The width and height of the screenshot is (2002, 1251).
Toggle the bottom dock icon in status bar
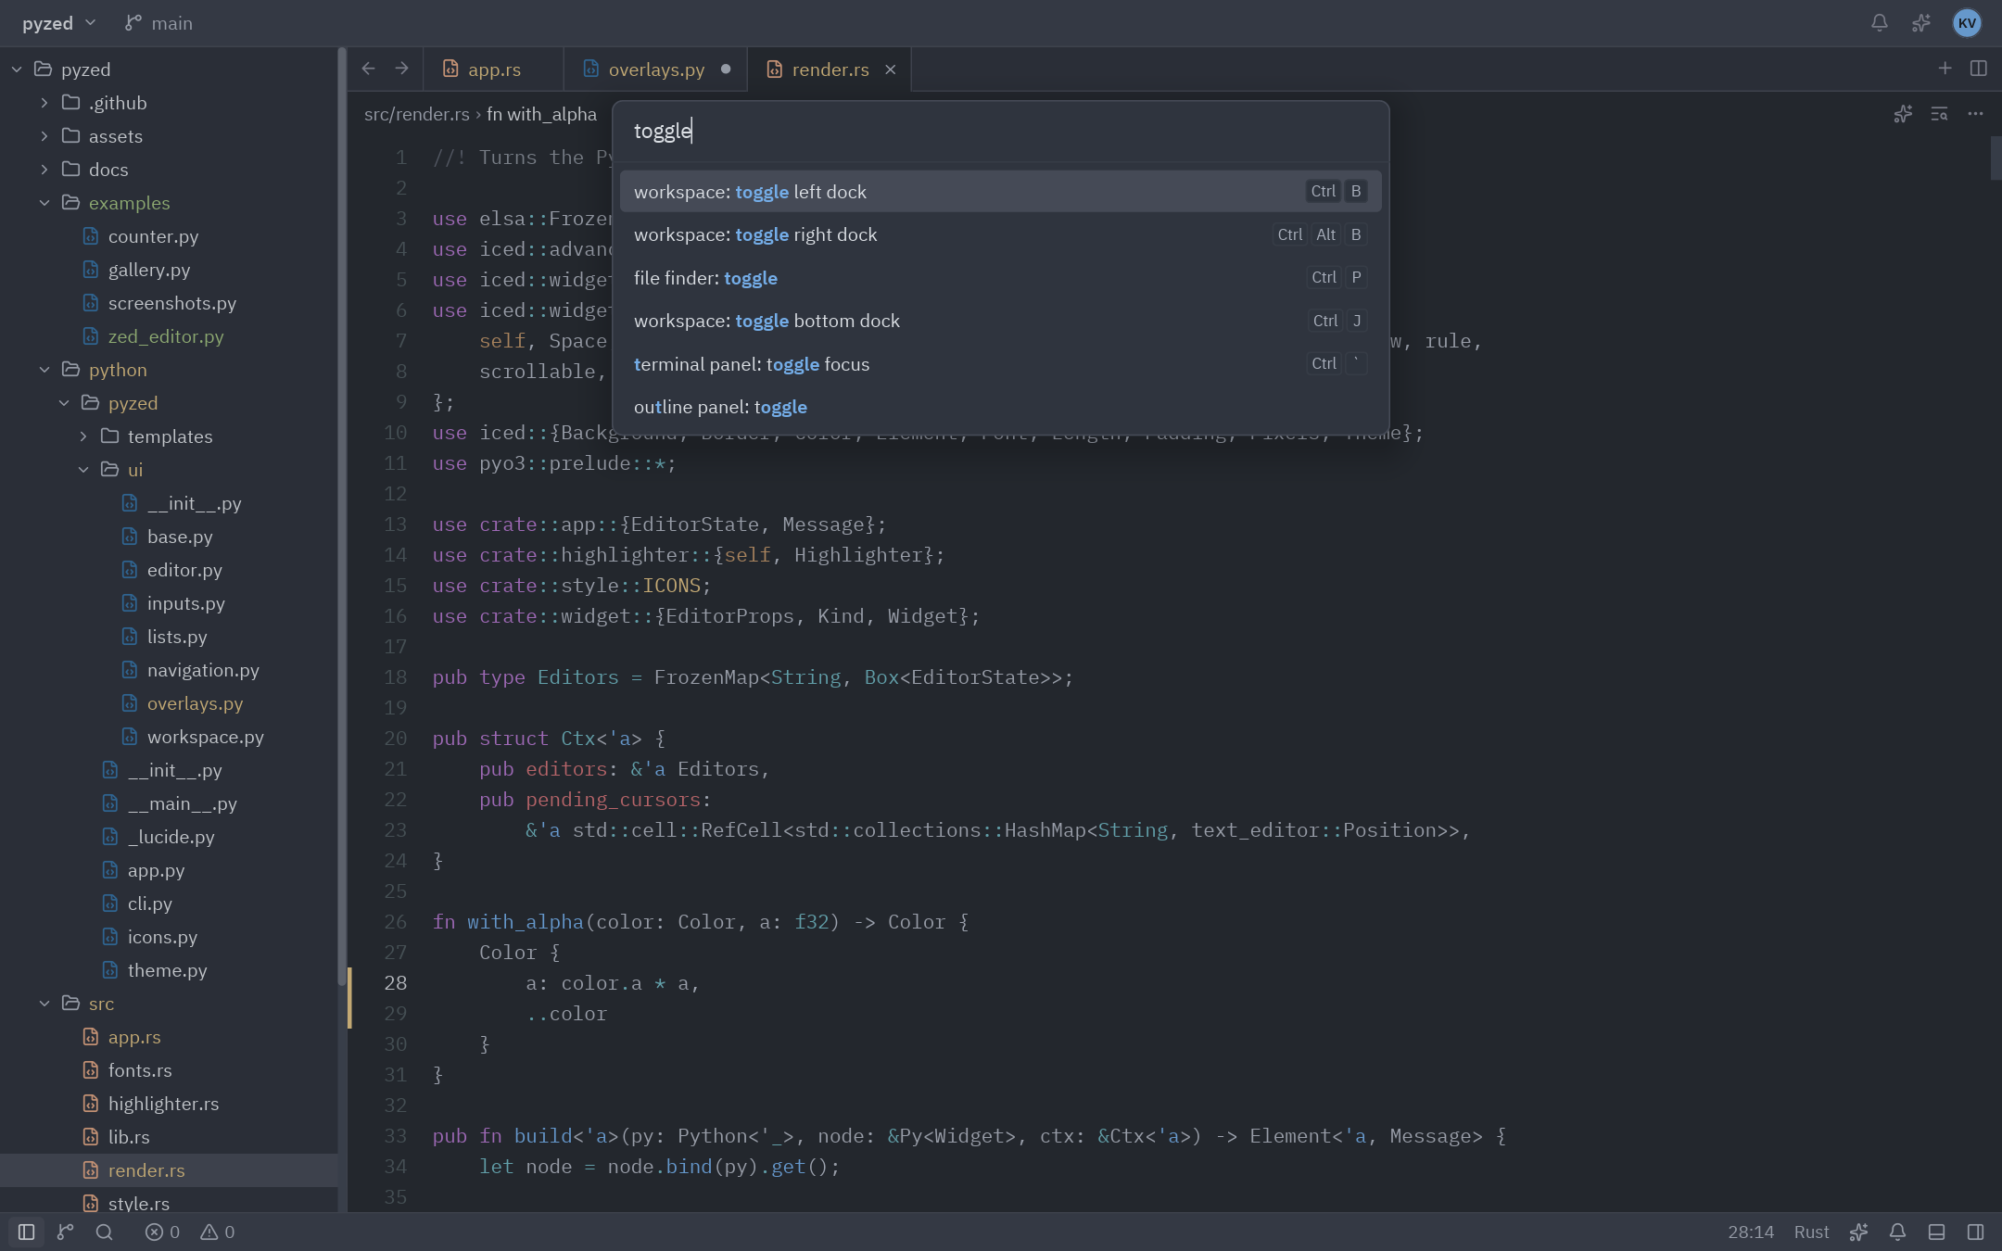point(1936,1232)
